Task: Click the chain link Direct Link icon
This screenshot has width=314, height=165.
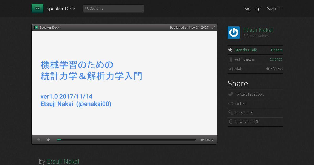Action: (231, 113)
